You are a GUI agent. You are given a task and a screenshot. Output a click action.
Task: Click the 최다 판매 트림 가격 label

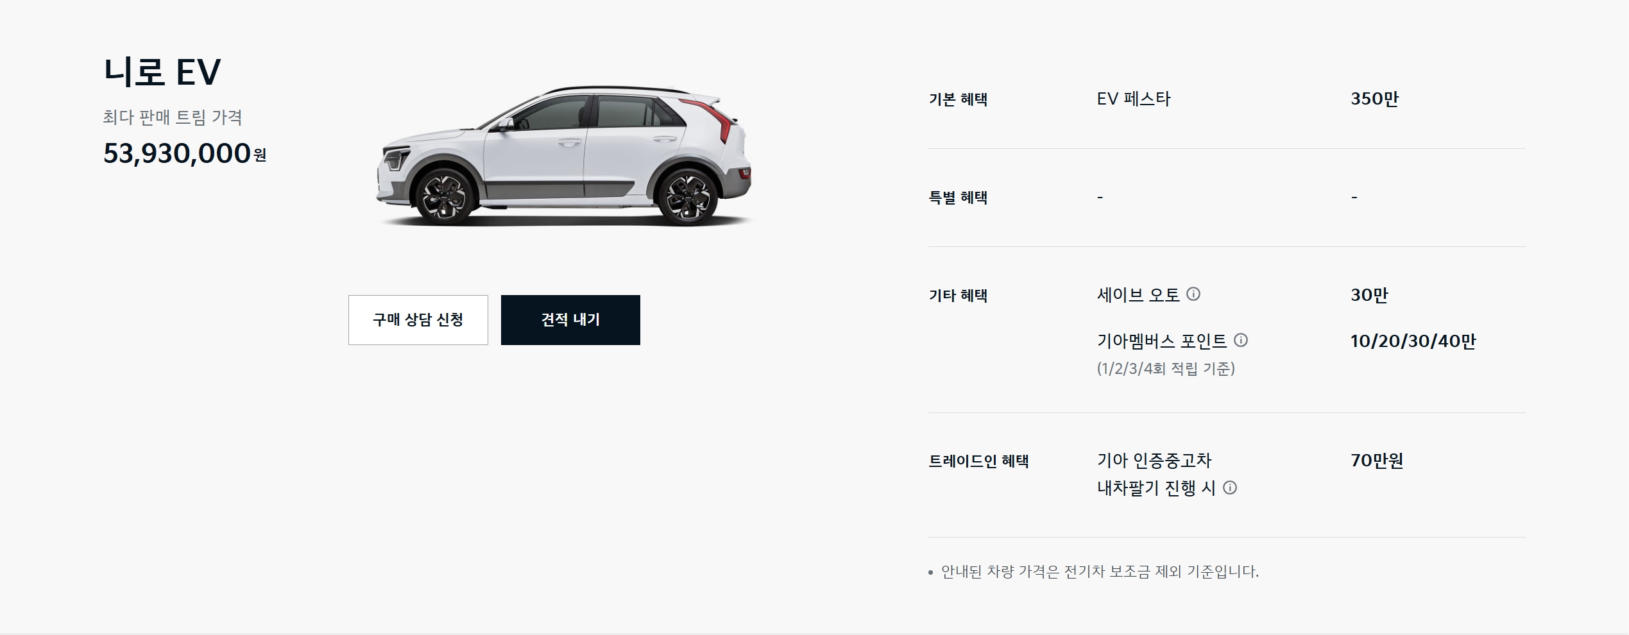click(173, 117)
